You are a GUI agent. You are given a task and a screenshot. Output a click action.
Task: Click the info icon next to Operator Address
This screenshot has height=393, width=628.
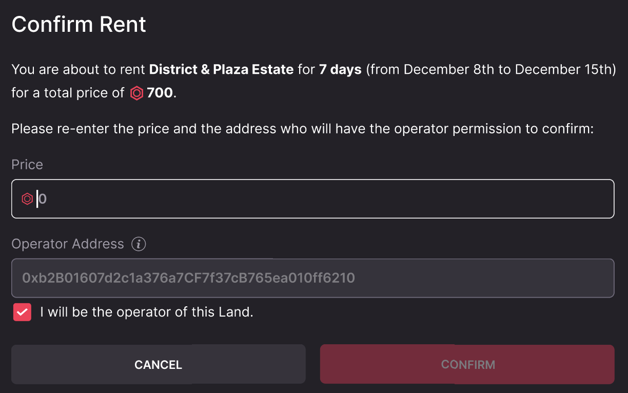(139, 244)
